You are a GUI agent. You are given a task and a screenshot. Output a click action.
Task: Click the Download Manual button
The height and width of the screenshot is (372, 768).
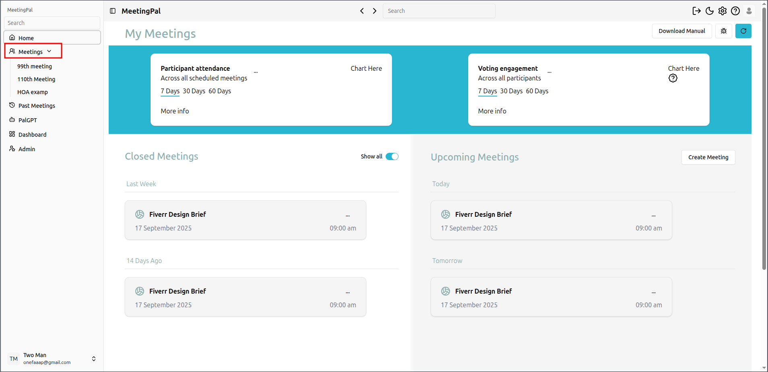tap(681, 31)
